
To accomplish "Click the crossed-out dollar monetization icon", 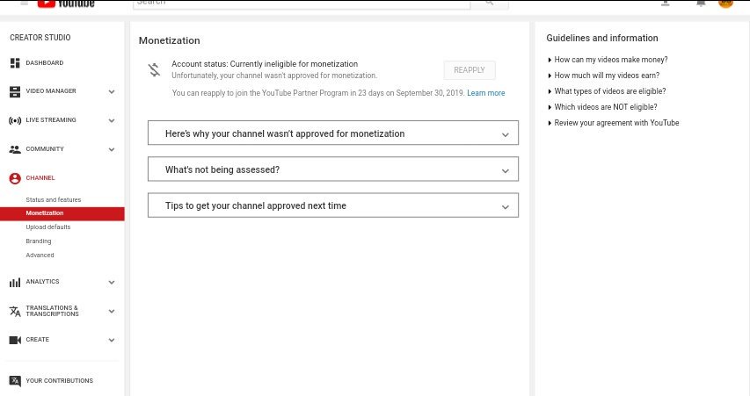I will click(154, 69).
